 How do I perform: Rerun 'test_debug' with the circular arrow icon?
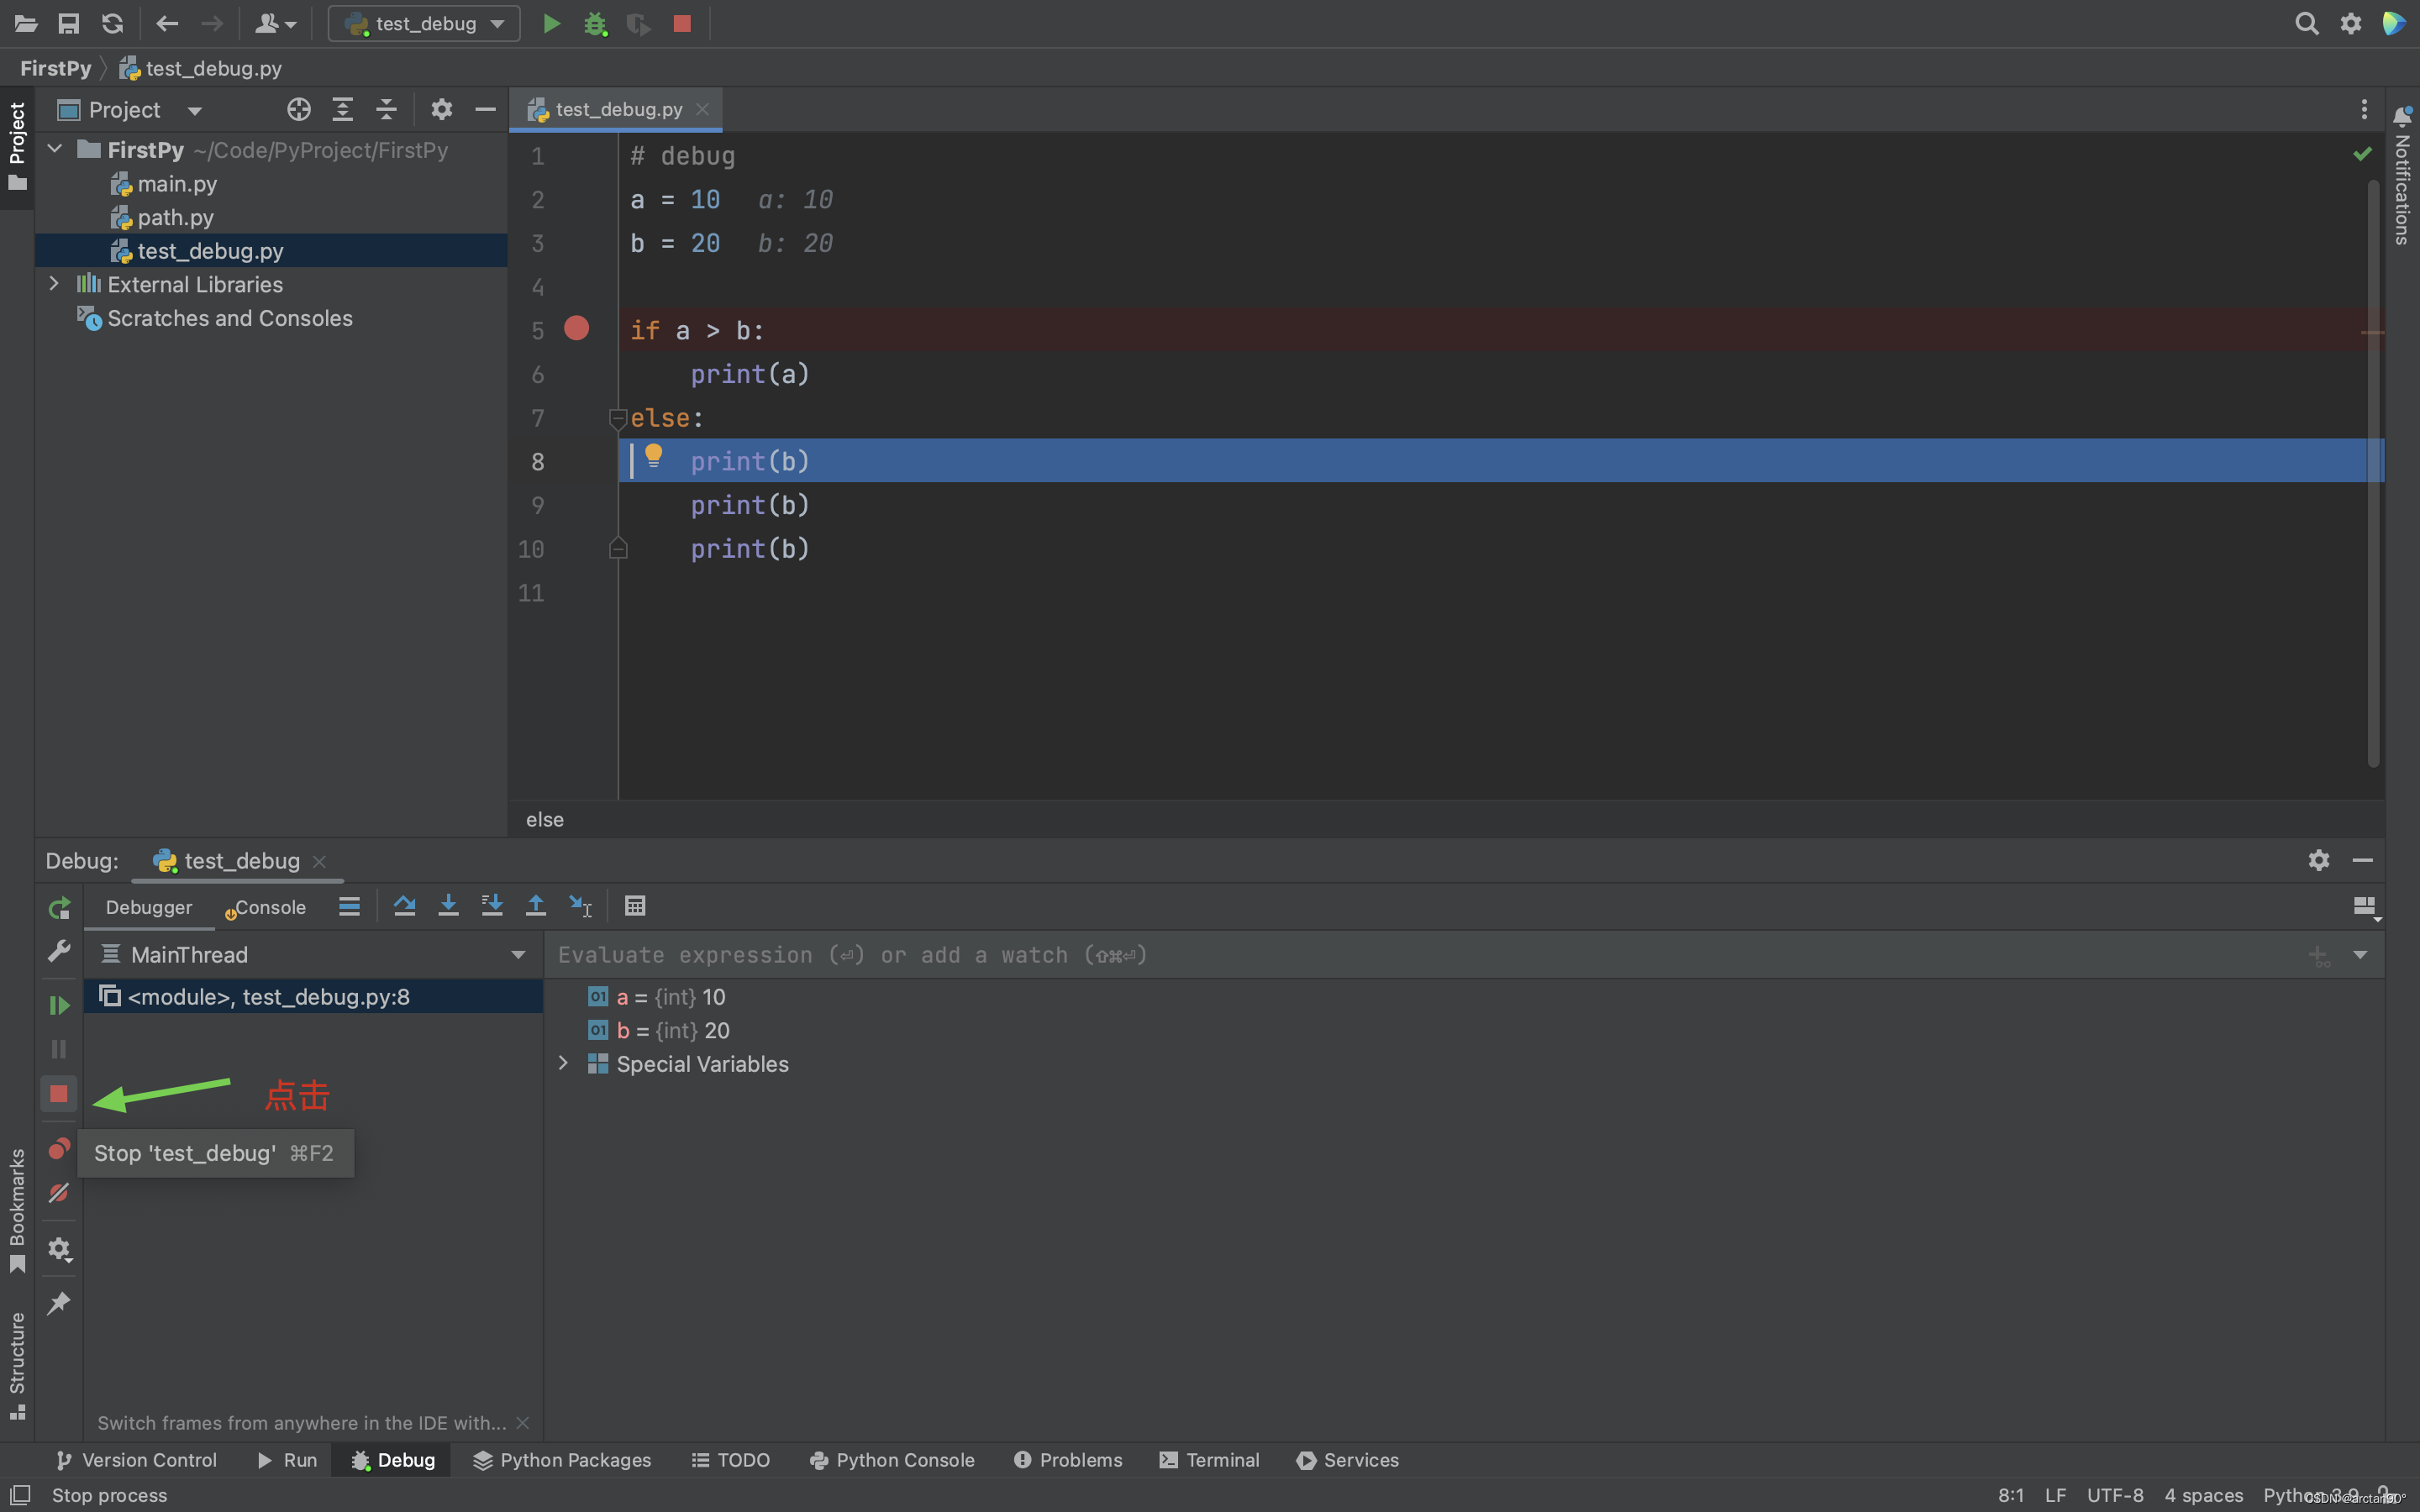(x=58, y=908)
